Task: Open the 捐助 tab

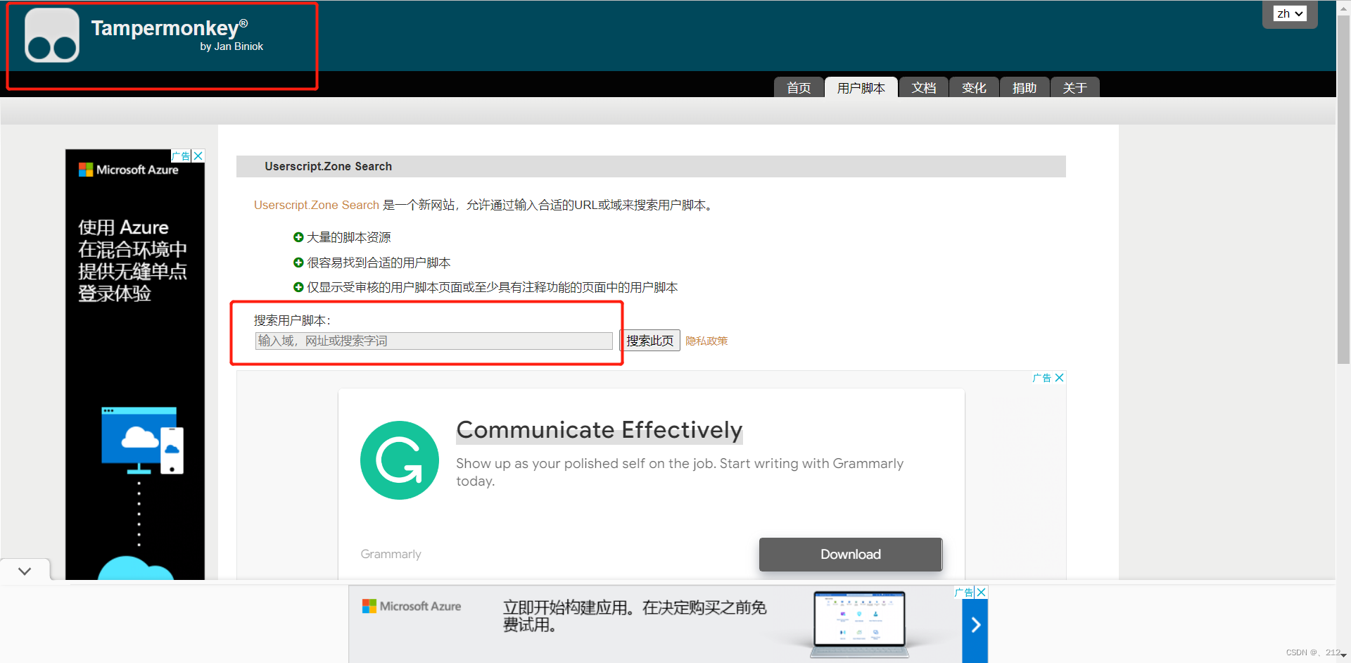Action: 1025,87
